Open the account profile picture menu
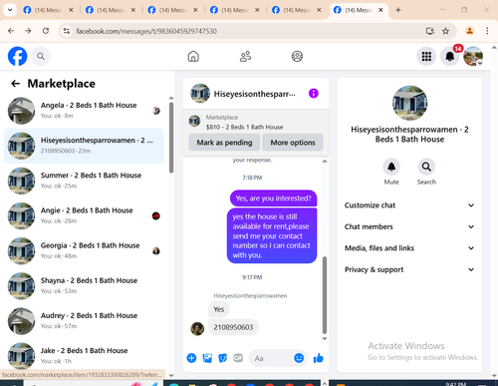 473,56
